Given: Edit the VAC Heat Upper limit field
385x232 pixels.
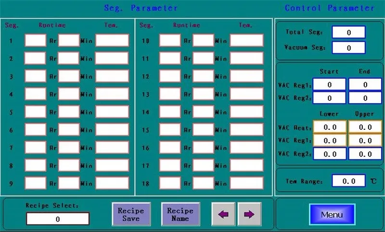Looking at the screenshot, I should coord(365,127).
